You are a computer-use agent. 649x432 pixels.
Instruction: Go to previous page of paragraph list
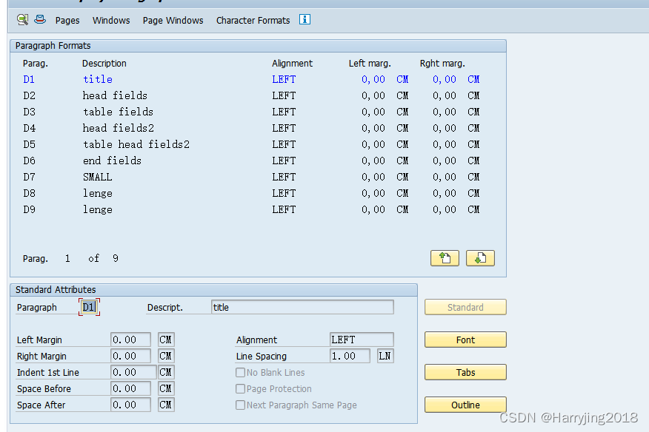pyautogui.click(x=445, y=258)
